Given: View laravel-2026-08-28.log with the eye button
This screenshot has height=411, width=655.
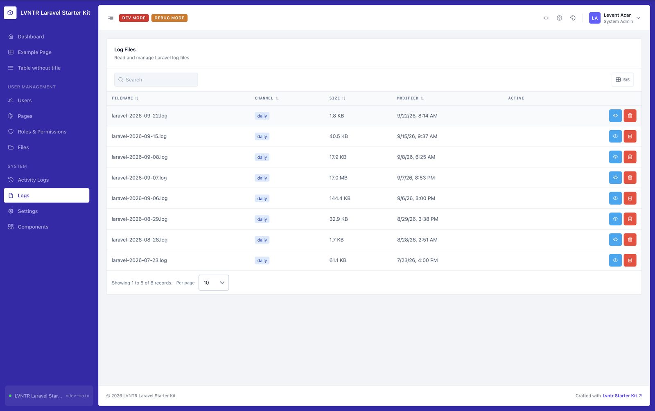Looking at the screenshot, I should point(615,240).
